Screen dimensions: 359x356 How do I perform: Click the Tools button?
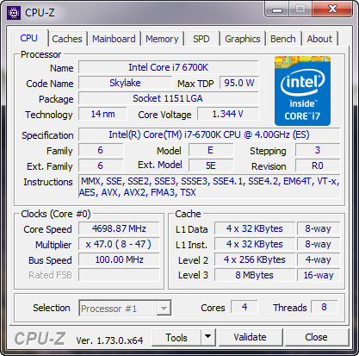tap(176, 337)
